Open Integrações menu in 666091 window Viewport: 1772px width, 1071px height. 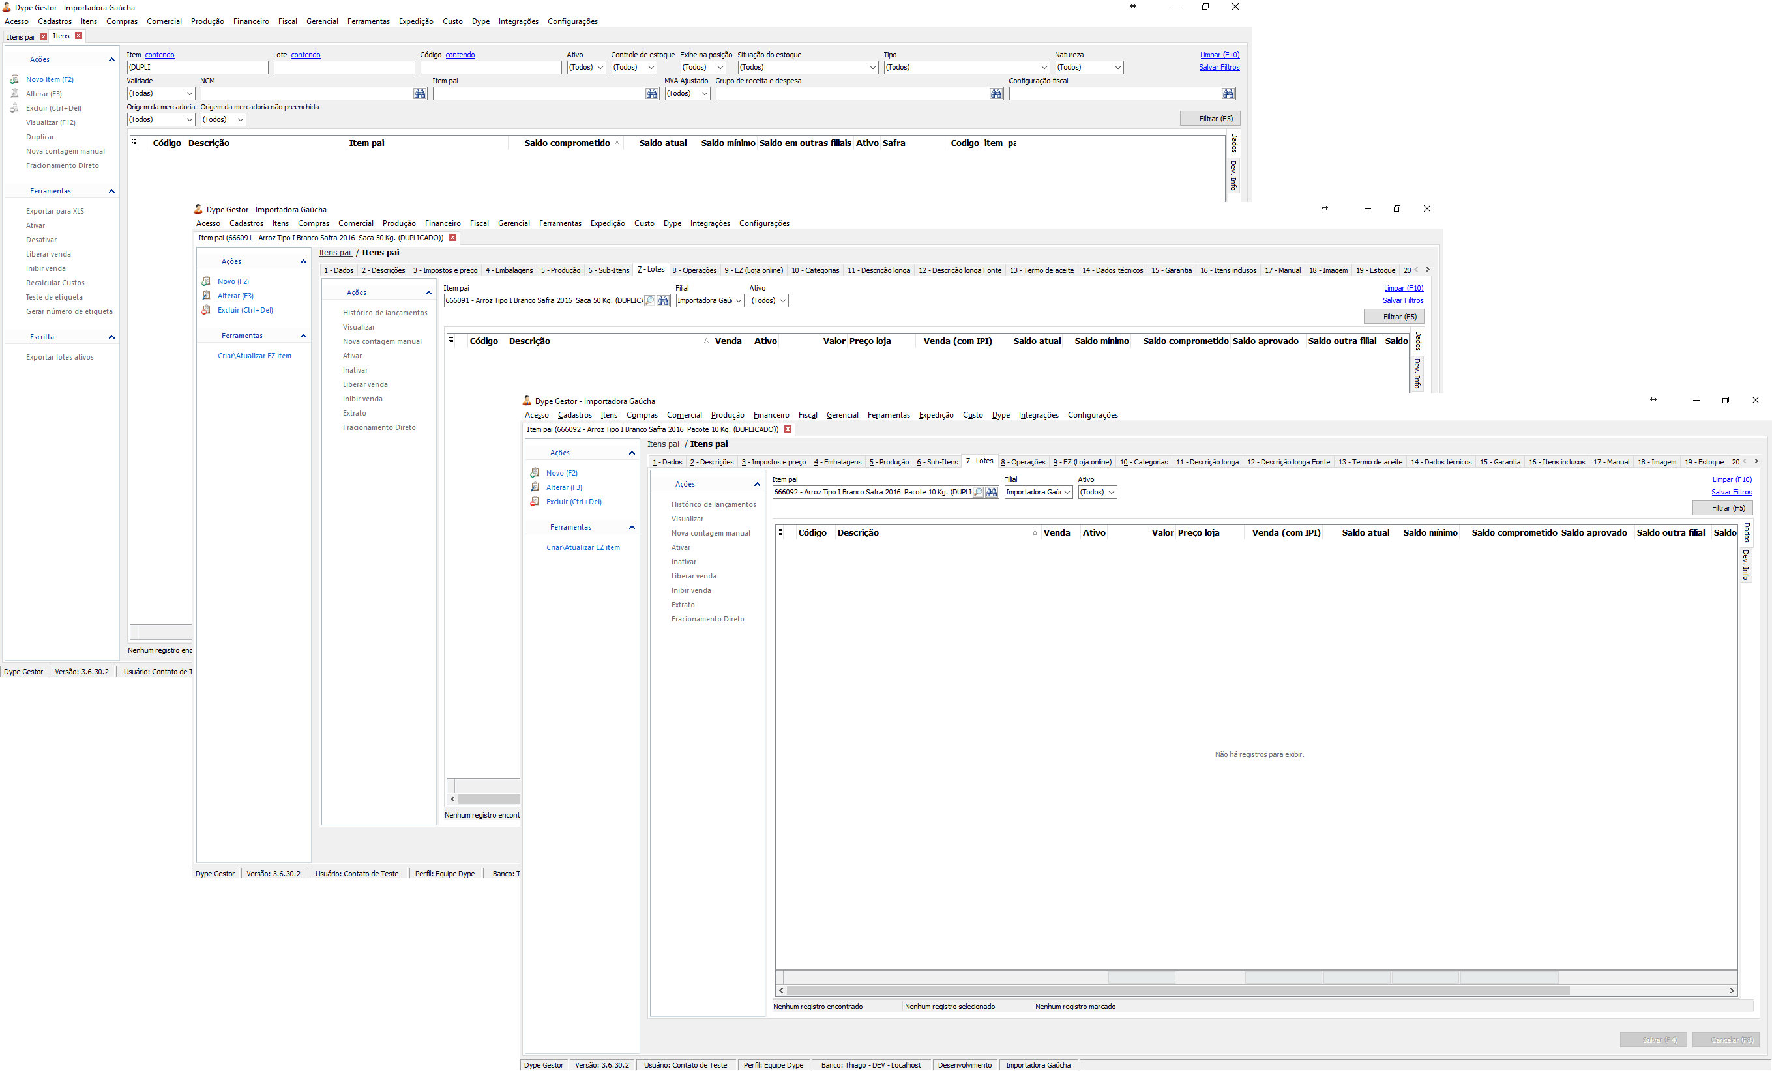711,223
